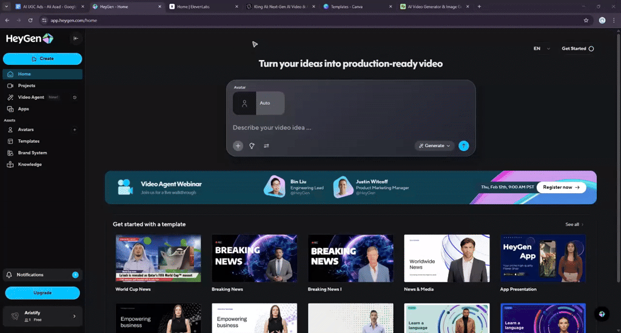Open the video settings sliders icon
This screenshot has height=333, width=621.
tap(267, 146)
